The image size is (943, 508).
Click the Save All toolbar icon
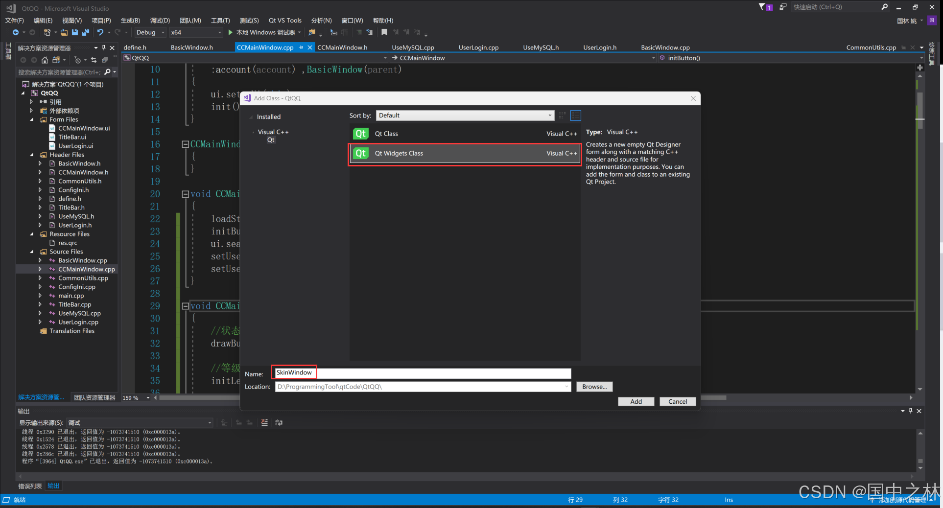(x=86, y=32)
